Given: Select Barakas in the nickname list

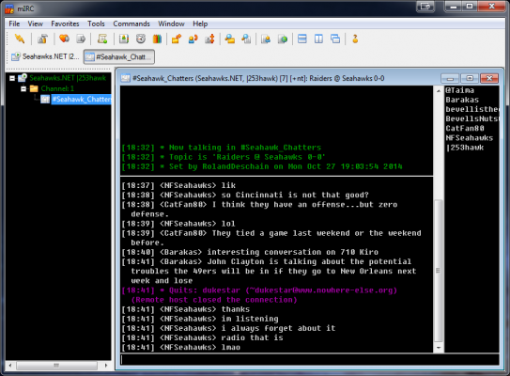Looking at the screenshot, I should 462,100.
